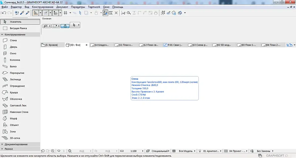Expand the Разное toolbox section
Viewport: 296px width, 158px height.
coord(20,149)
